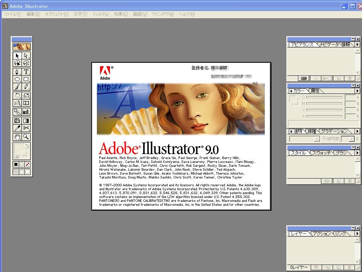Choose the Reflect tool

17,103
